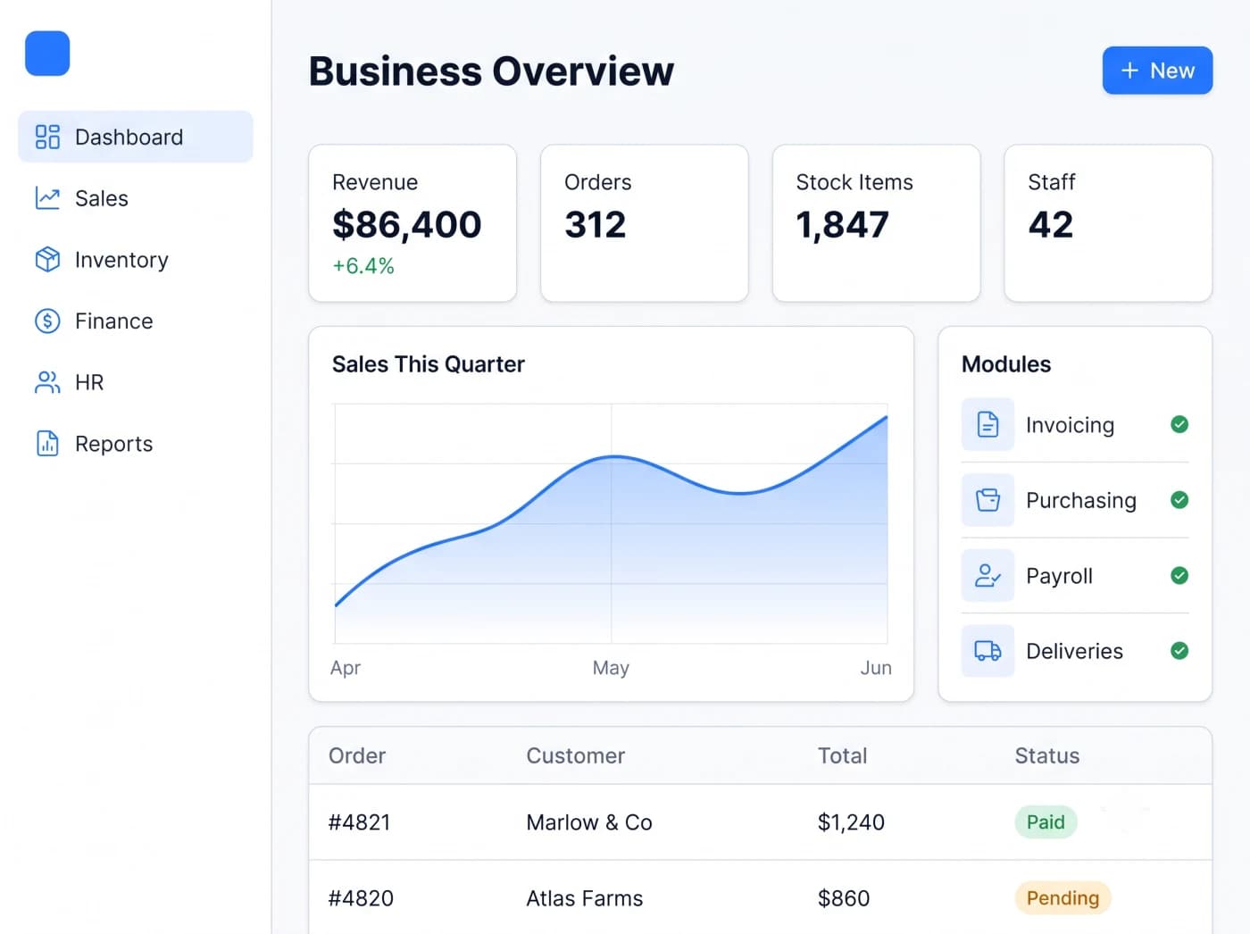Open the Payroll module

[x=1075, y=575]
